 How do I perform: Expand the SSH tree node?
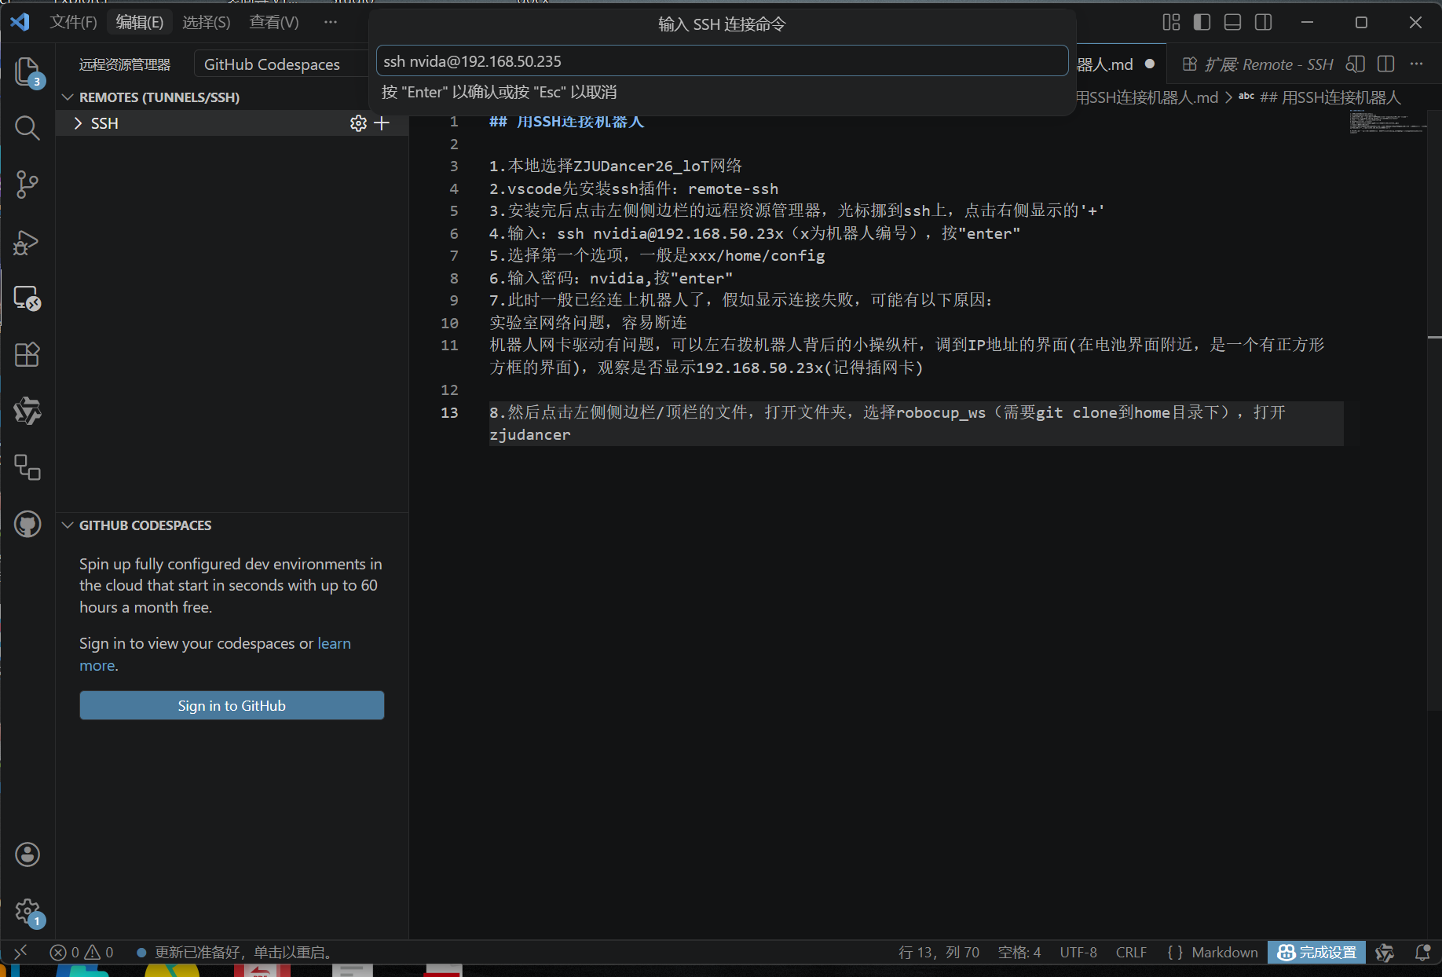click(x=78, y=123)
